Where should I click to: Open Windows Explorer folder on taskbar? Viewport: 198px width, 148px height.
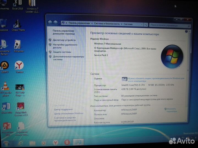(x=32, y=143)
